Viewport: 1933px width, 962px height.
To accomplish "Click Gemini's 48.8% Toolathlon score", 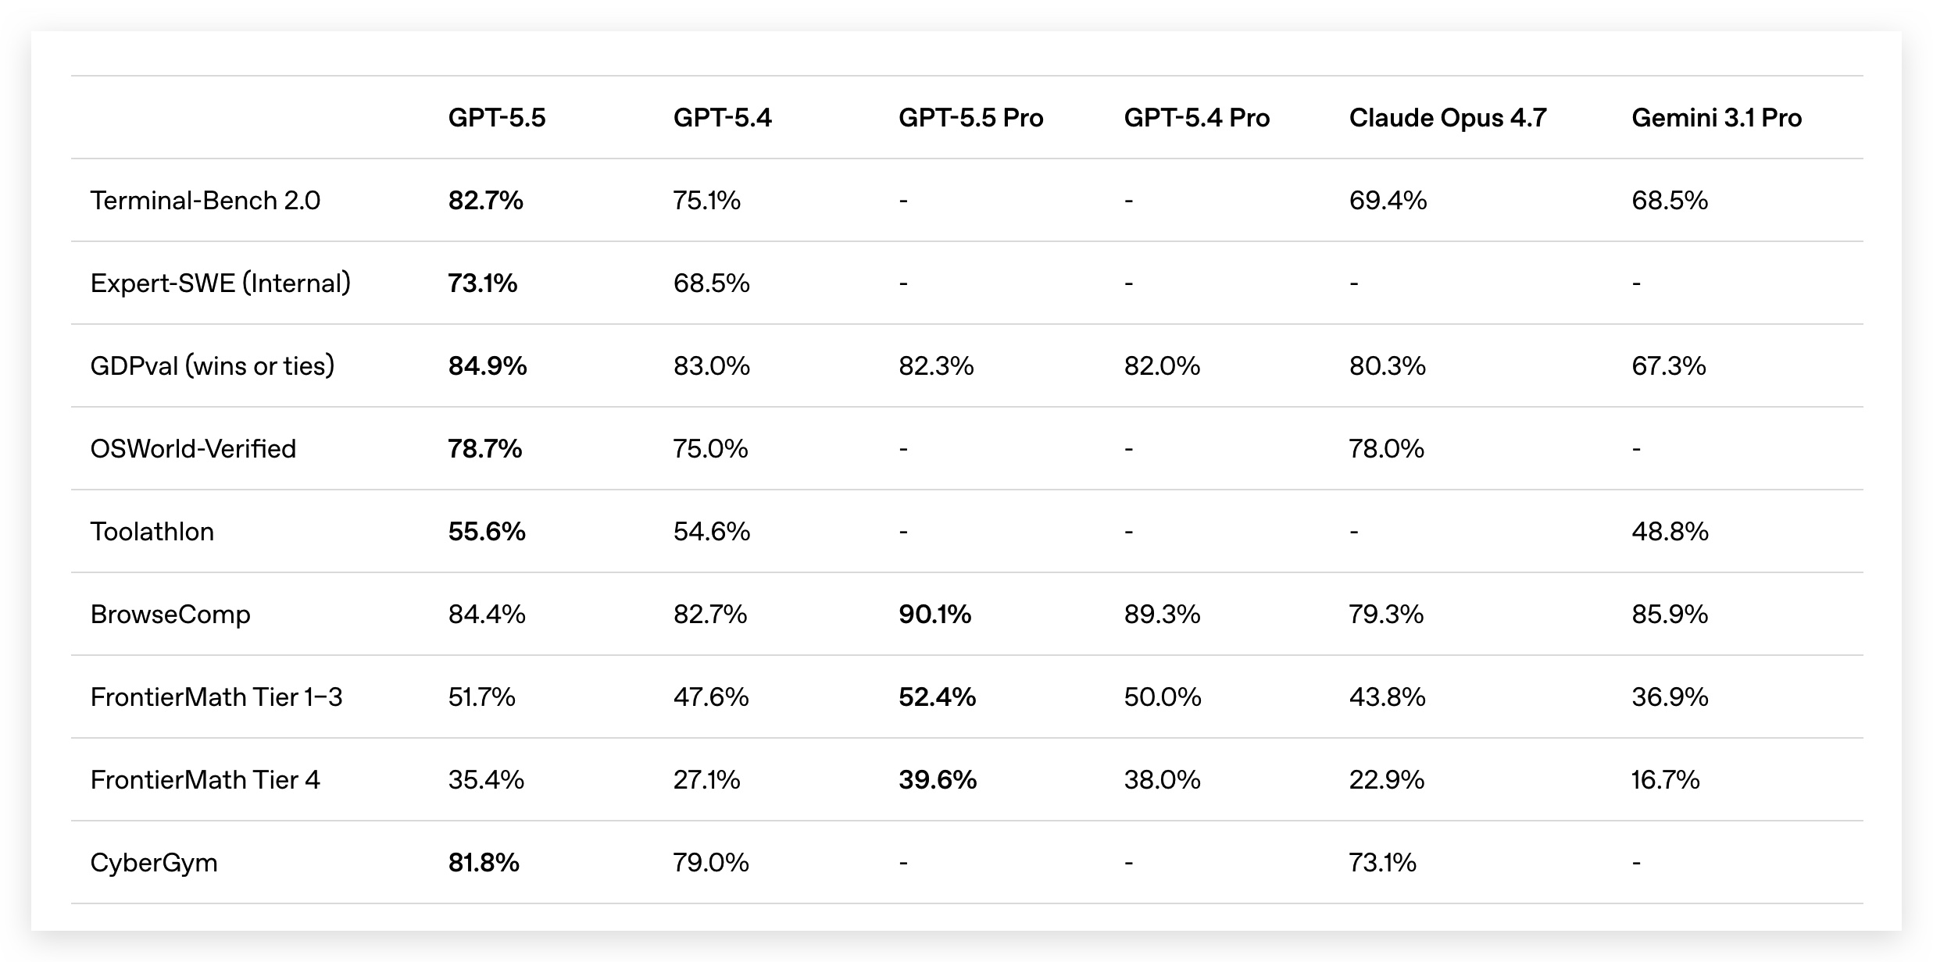I will (1669, 532).
